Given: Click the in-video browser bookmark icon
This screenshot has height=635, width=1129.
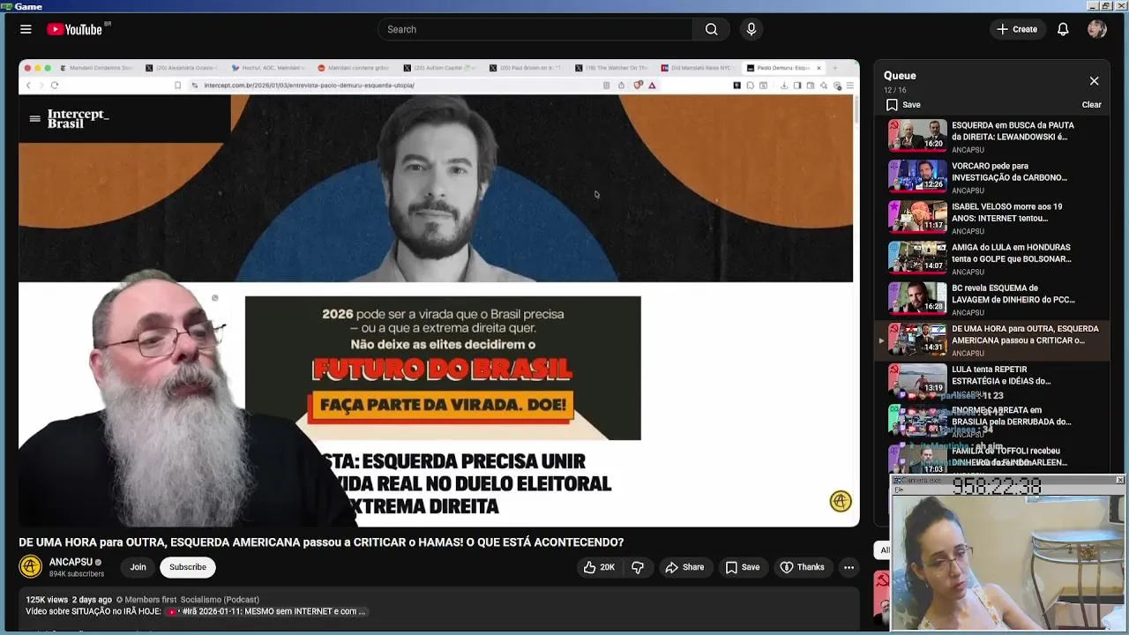Looking at the screenshot, I should tap(177, 86).
